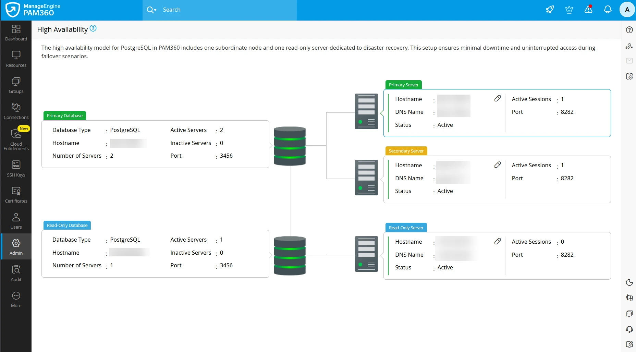The height and width of the screenshot is (352, 636).
Task: Open the support headset icon
Action: click(x=629, y=329)
